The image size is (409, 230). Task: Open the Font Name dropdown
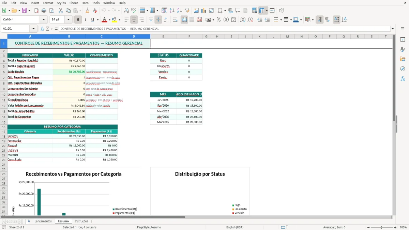(x=44, y=20)
